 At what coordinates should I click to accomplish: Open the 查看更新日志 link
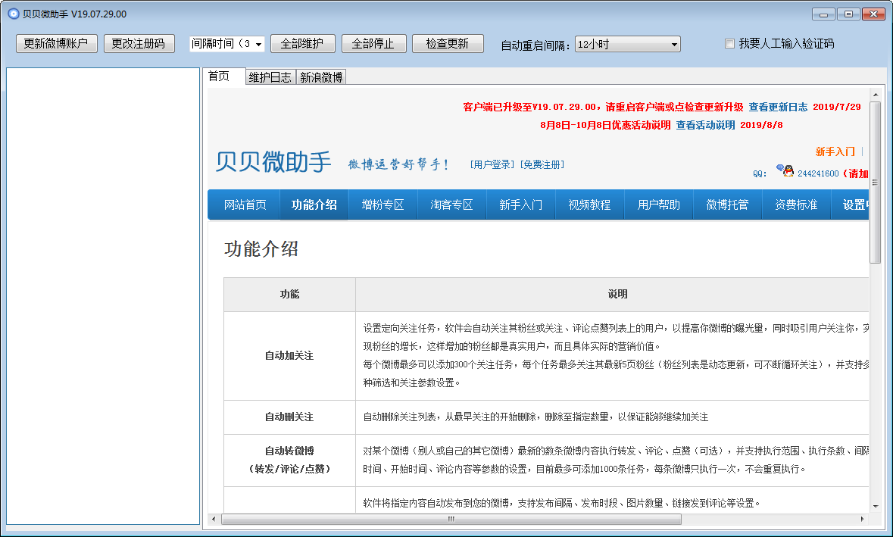click(x=777, y=107)
